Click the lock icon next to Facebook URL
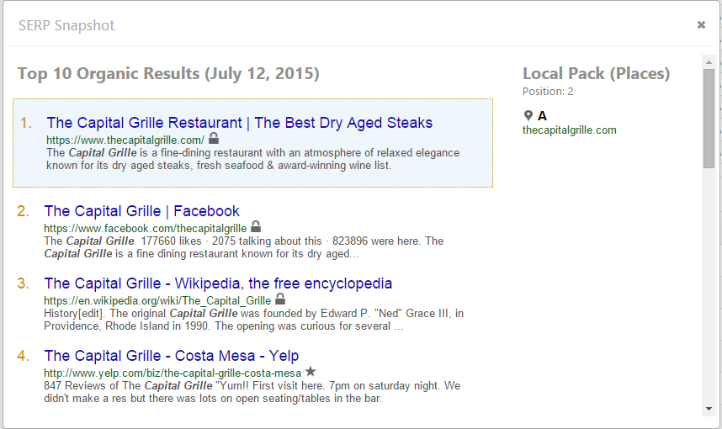The width and height of the screenshot is (722, 429). (256, 227)
